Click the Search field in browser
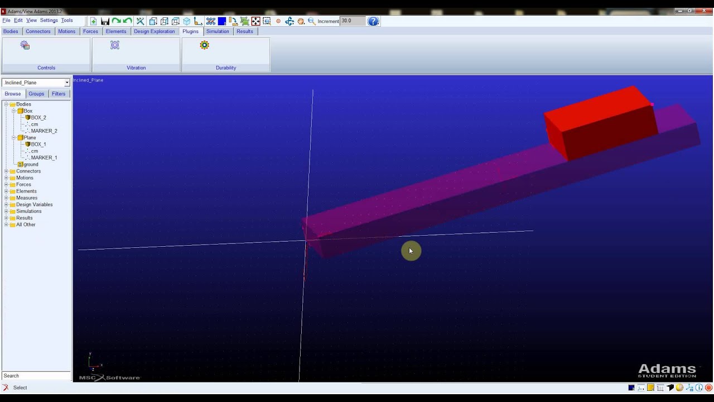 [36, 376]
